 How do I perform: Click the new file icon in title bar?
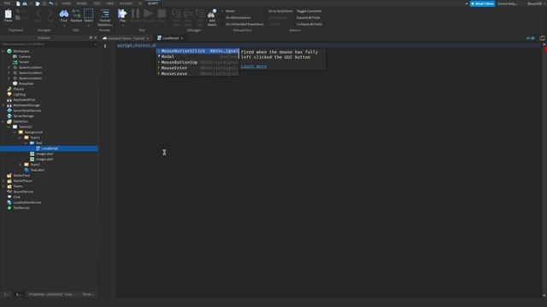coord(18,3)
